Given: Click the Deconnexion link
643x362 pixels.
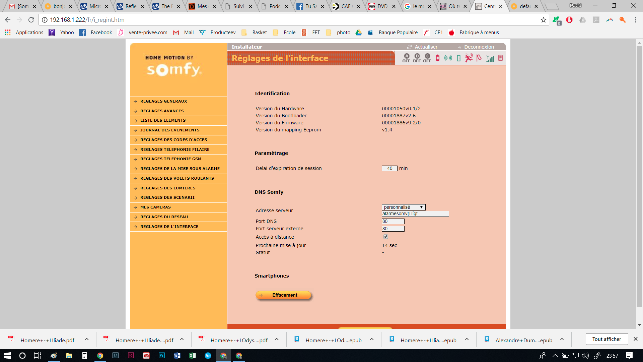Looking at the screenshot, I should 479,47.
